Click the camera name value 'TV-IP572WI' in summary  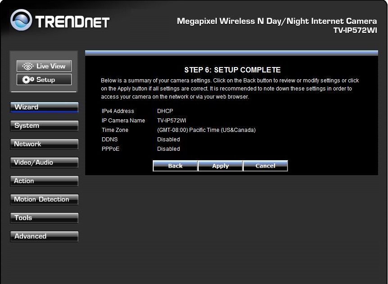pyautogui.click(x=172, y=121)
